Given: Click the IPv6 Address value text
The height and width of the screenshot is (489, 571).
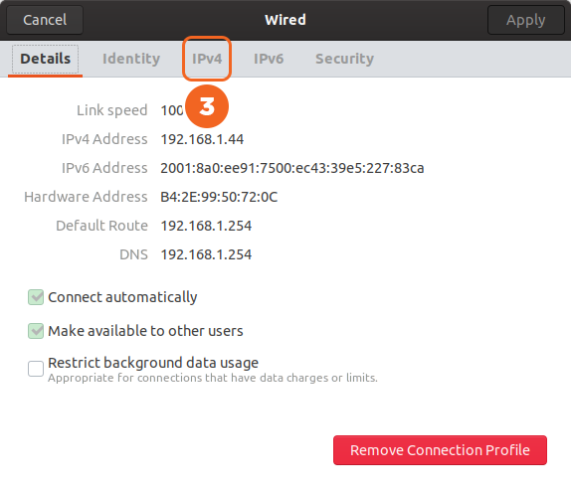Looking at the screenshot, I should point(292,168).
